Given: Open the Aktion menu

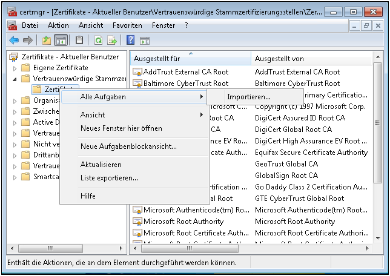Looking at the screenshot, I should tap(58, 25).
